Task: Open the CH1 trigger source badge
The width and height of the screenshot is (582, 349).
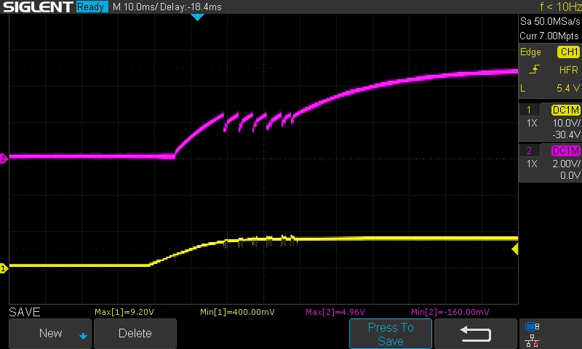Action: pos(568,52)
